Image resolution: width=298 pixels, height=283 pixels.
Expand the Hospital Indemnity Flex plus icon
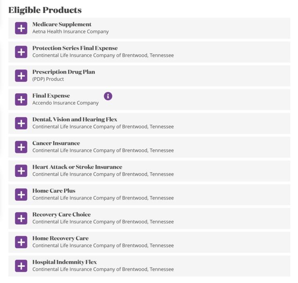click(x=21, y=266)
